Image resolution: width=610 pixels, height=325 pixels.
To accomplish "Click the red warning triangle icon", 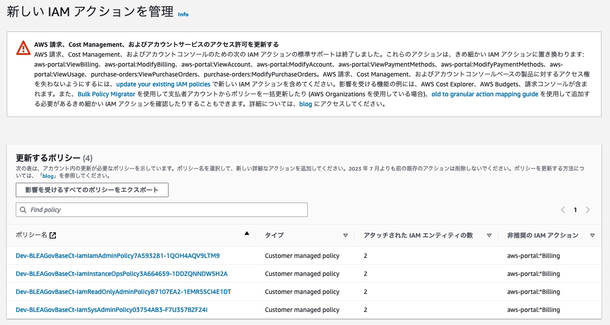I will pyautogui.click(x=23, y=48).
